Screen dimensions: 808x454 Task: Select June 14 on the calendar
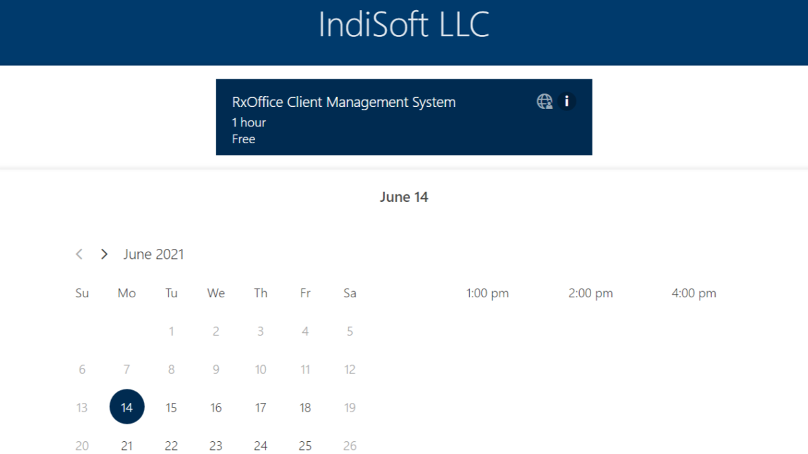point(127,407)
